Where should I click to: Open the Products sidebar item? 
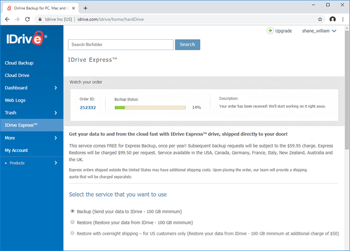click(x=17, y=163)
